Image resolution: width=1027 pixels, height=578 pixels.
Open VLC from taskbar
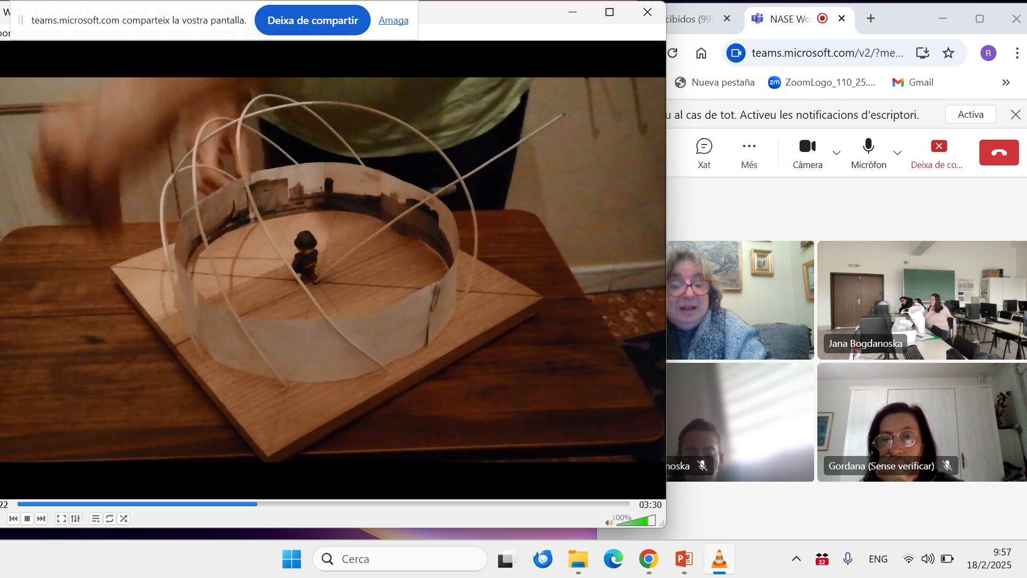point(719,559)
